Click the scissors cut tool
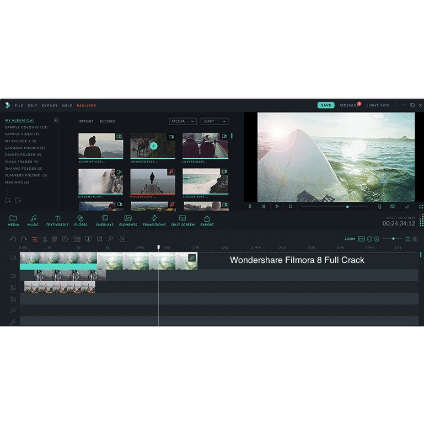Viewport: 424px width, 424px height. point(45,239)
